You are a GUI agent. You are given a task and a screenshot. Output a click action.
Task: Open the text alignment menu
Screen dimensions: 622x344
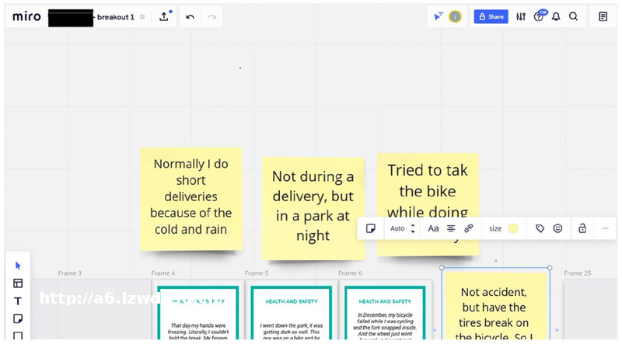point(451,228)
